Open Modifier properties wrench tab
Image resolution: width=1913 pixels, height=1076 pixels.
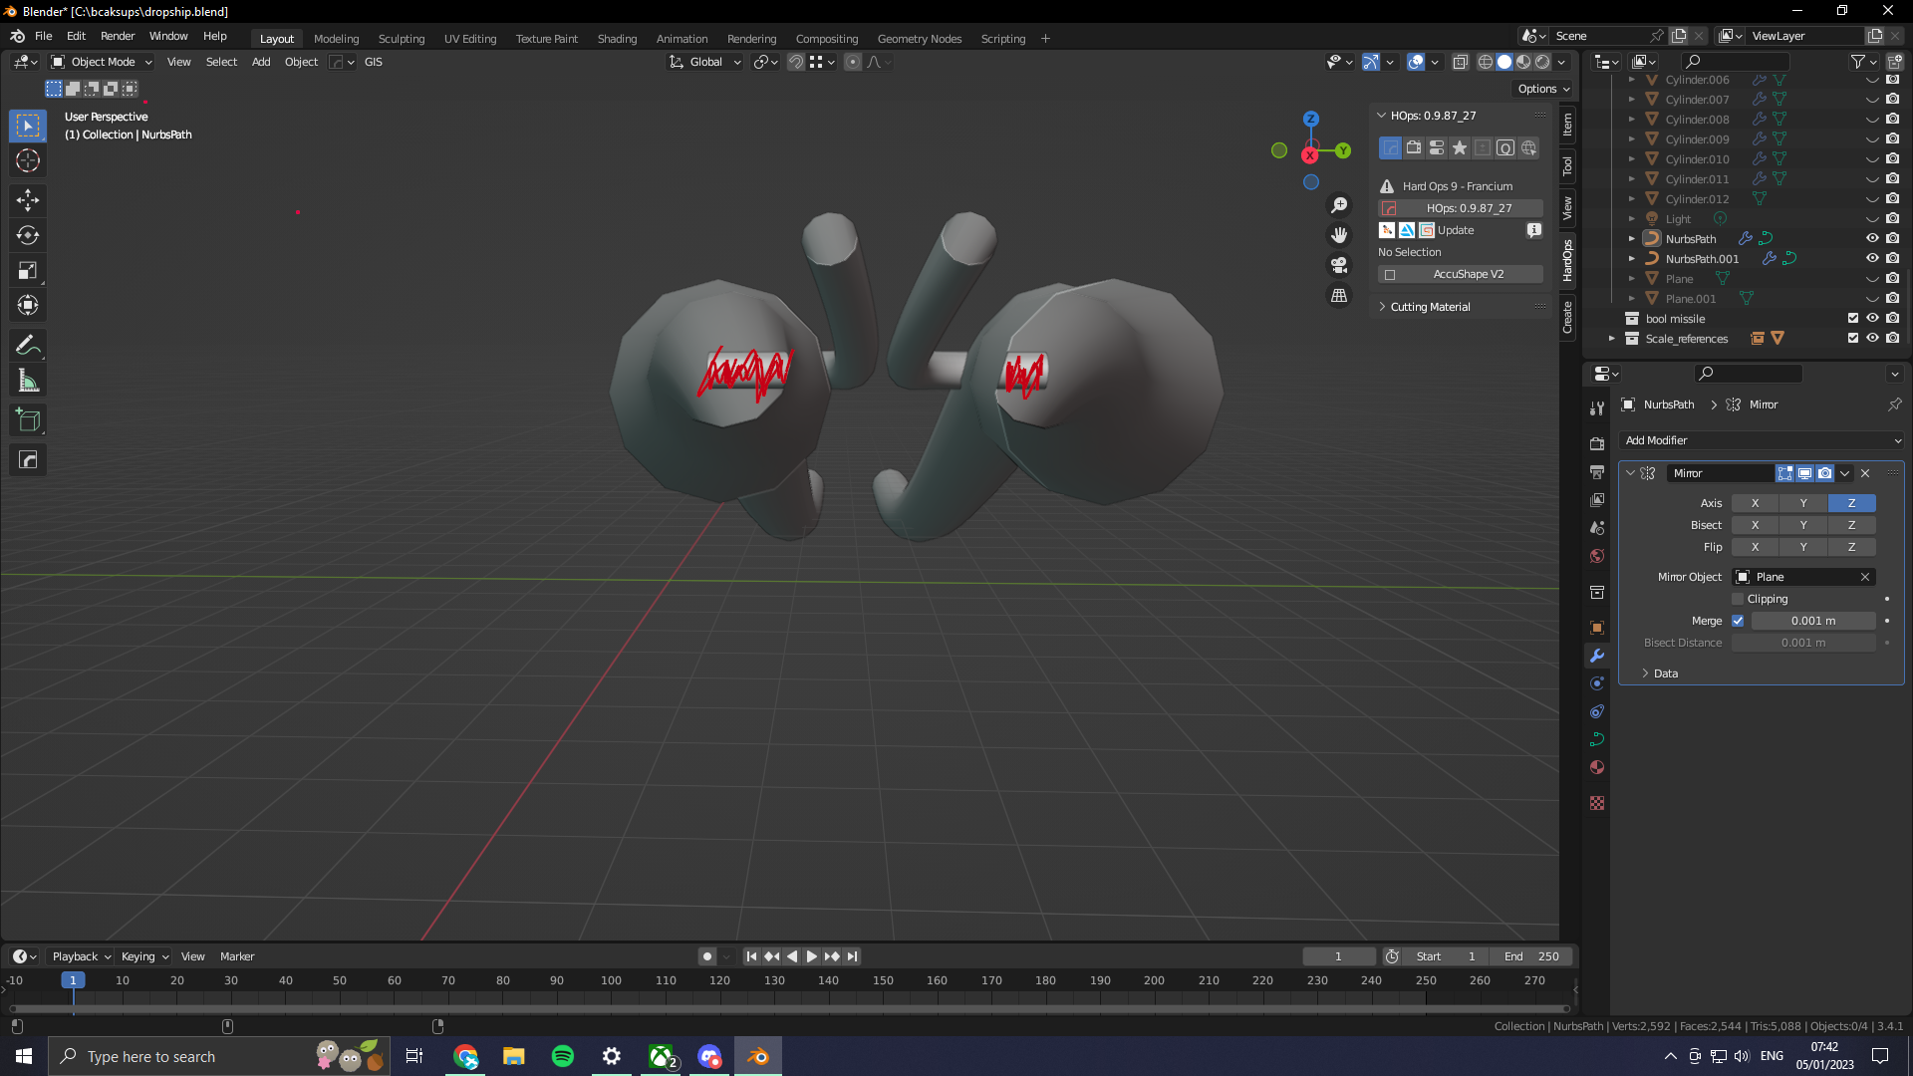coord(1597,656)
